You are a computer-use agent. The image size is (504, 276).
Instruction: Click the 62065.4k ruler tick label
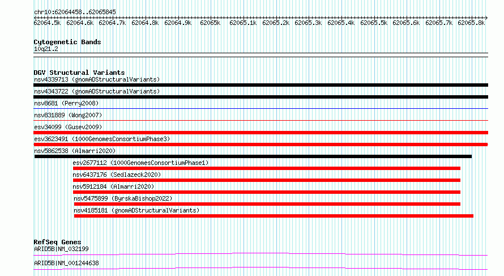tap(341, 23)
